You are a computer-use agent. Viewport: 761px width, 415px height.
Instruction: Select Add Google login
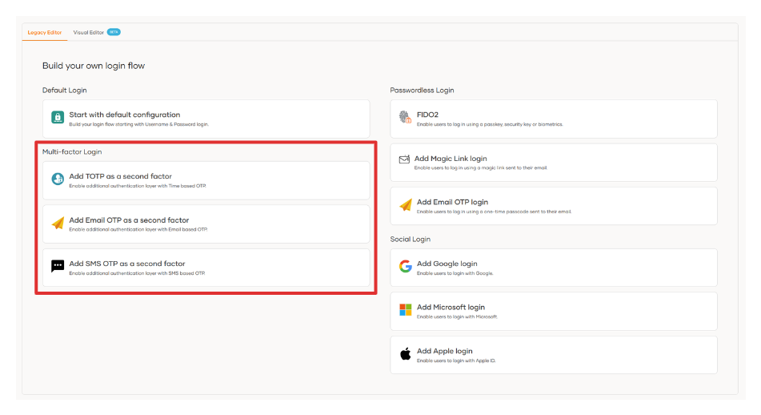[554, 268]
